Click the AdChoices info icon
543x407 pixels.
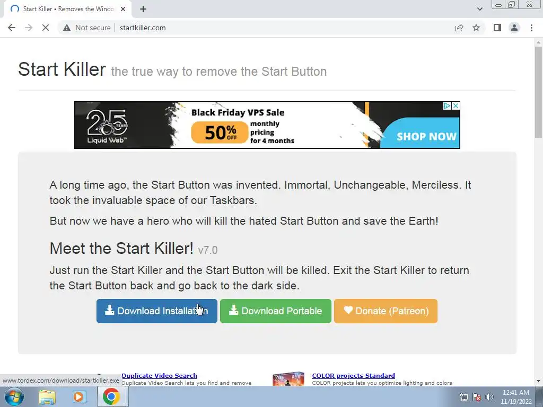tap(448, 105)
